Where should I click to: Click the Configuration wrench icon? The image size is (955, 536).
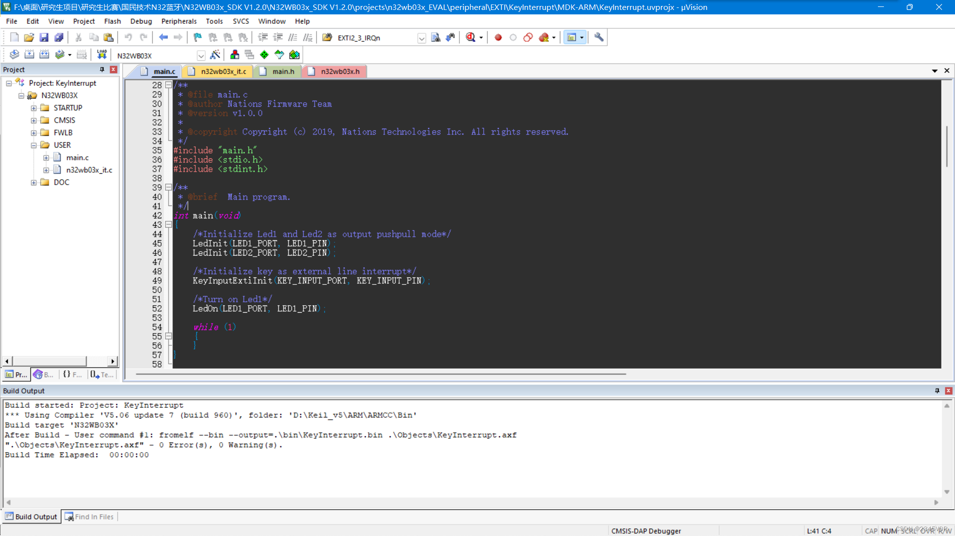[599, 37]
